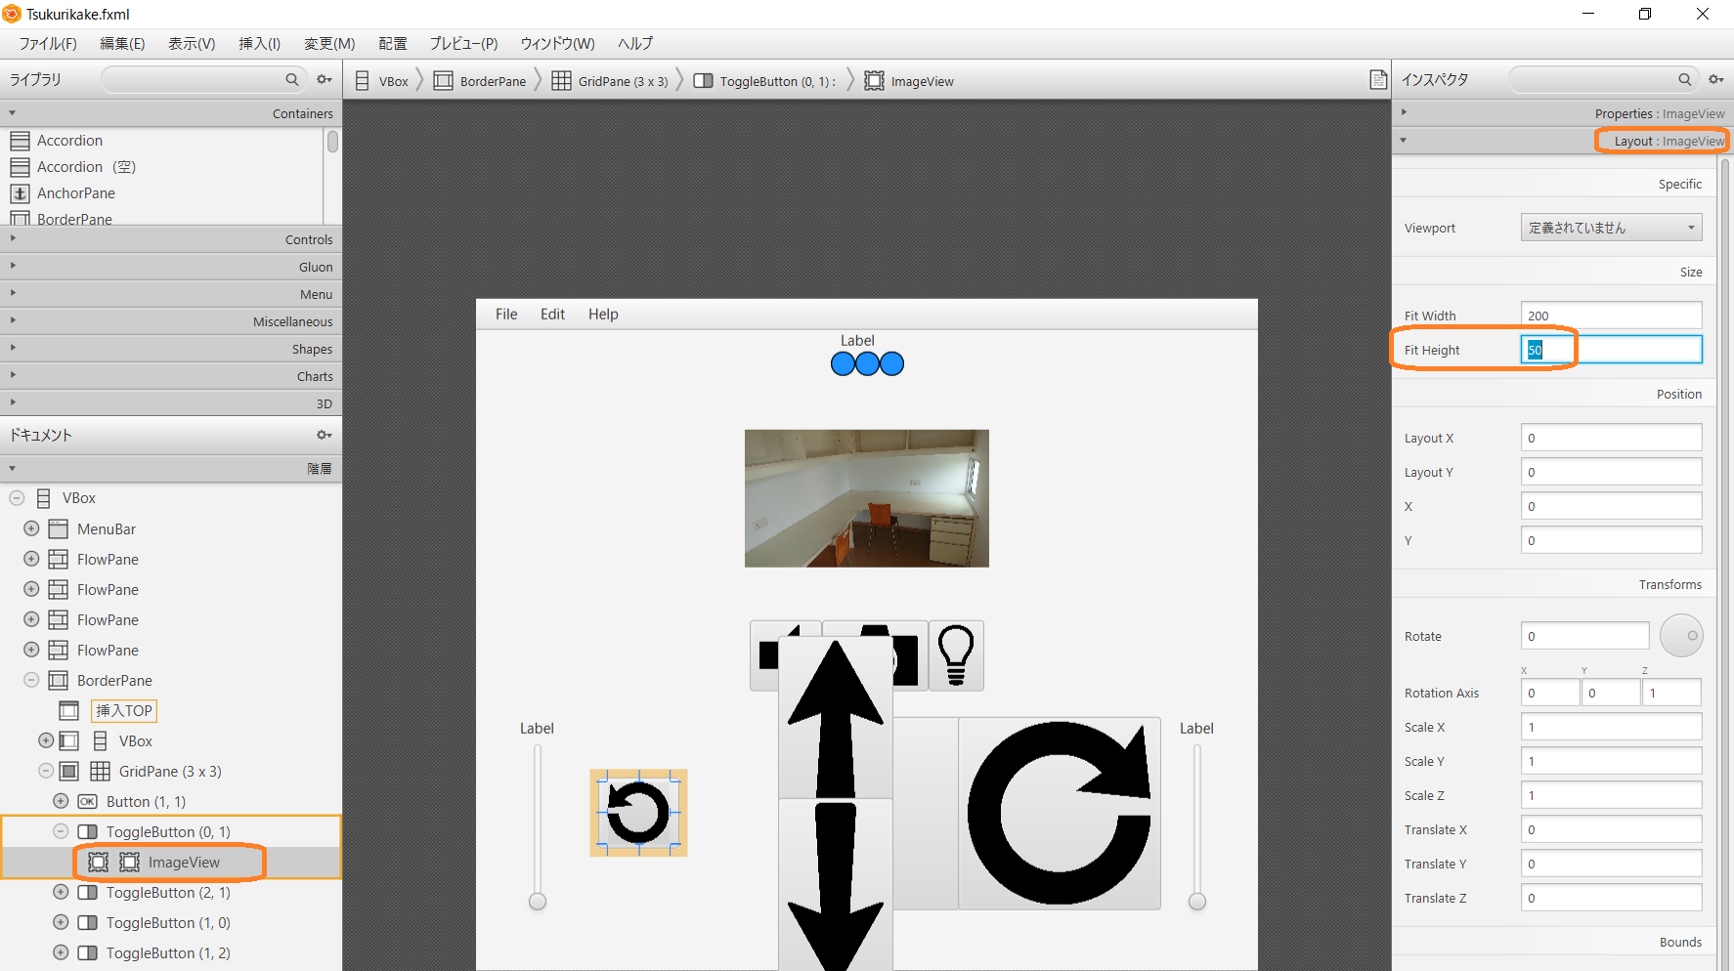Viewport: 1734px width, 971px height.
Task: Select BorderPane in the breadcrumb path
Action: point(480,81)
